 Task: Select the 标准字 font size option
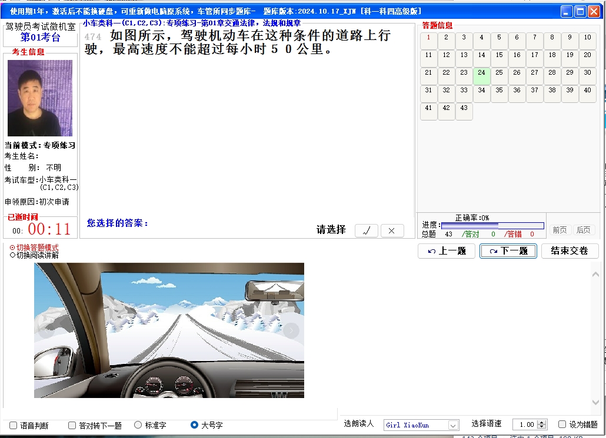[x=138, y=425]
